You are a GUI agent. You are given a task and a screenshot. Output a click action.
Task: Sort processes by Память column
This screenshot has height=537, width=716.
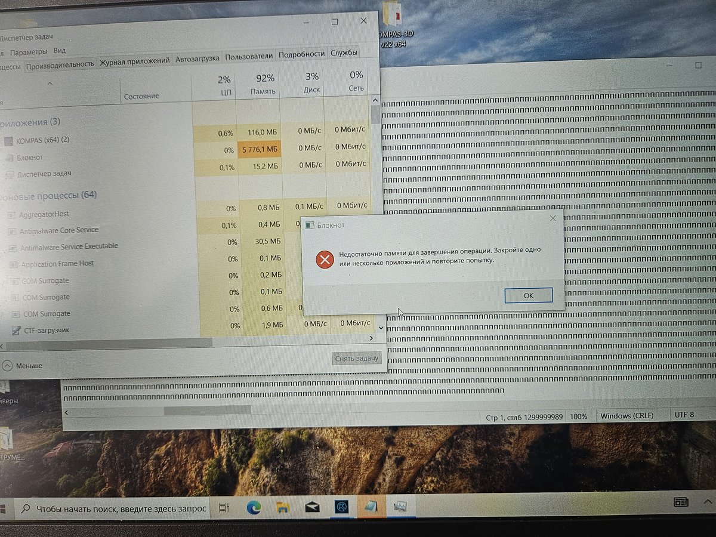coord(258,84)
